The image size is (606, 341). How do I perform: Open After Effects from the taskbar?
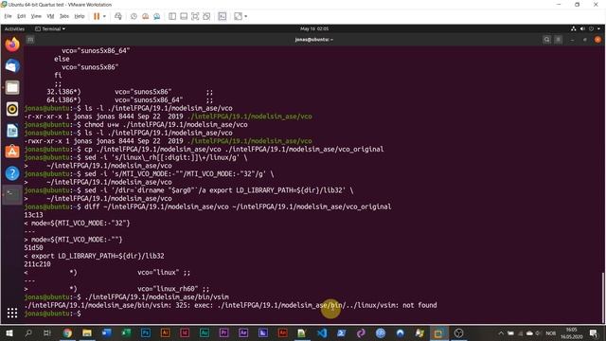point(243,332)
